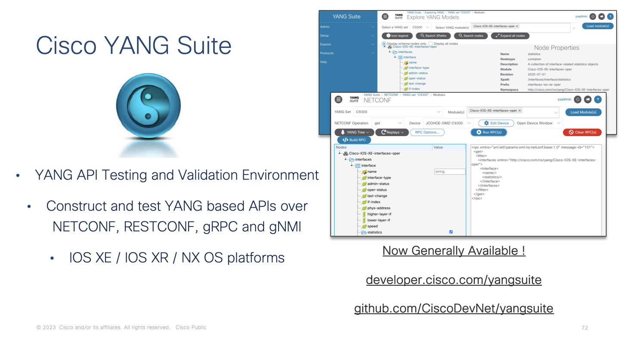Click the YANG Suite logo in NETCONF header
Image resolution: width=620 pixels, height=349 pixels.
tap(354, 100)
